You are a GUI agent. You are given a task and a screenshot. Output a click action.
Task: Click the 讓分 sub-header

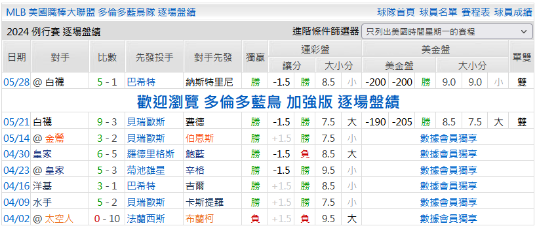pos(292,65)
